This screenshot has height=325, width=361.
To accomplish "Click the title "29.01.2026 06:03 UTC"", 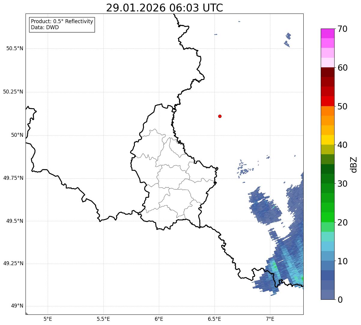I will pos(165,8).
